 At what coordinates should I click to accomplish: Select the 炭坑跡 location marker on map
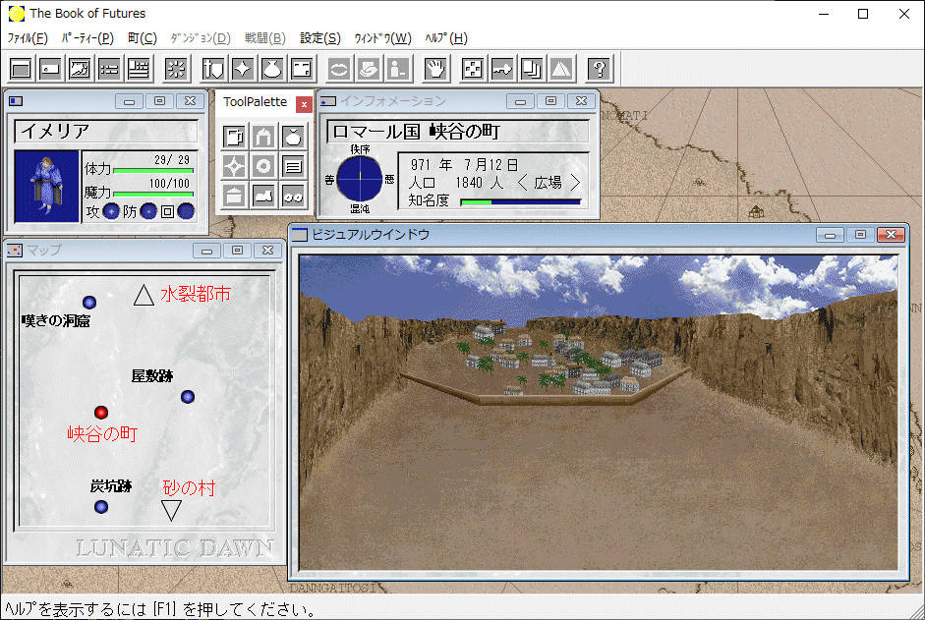click(x=100, y=507)
